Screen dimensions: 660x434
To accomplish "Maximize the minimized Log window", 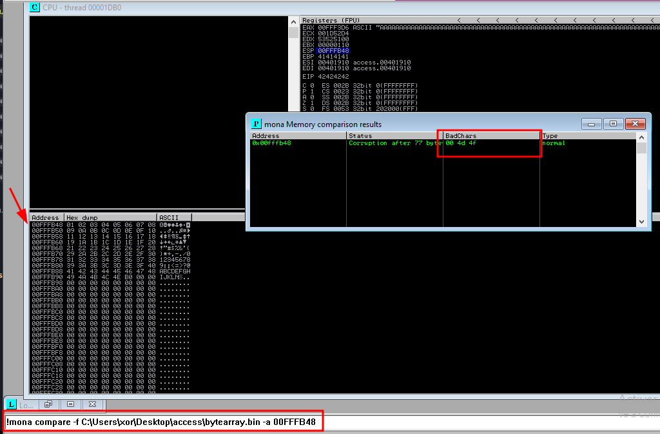I will click(x=70, y=404).
